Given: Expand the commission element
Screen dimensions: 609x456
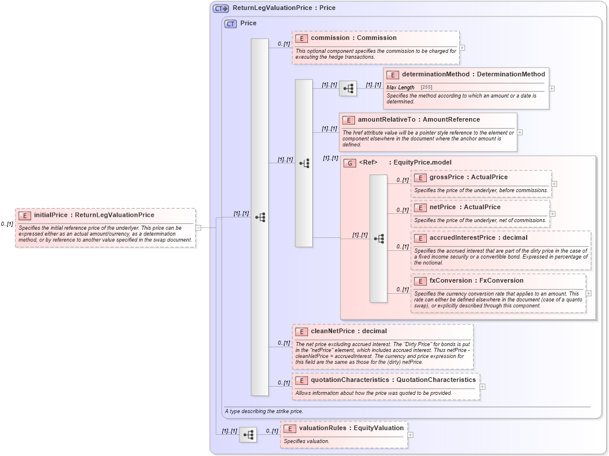Looking at the screenshot, I should pyautogui.click(x=462, y=48).
